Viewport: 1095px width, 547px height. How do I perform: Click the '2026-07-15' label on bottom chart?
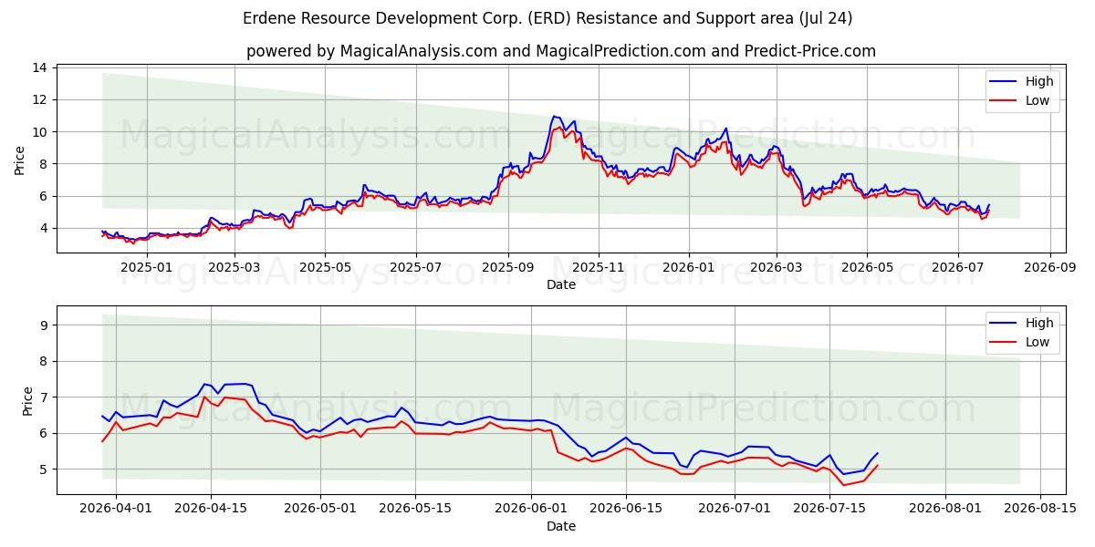click(x=830, y=510)
